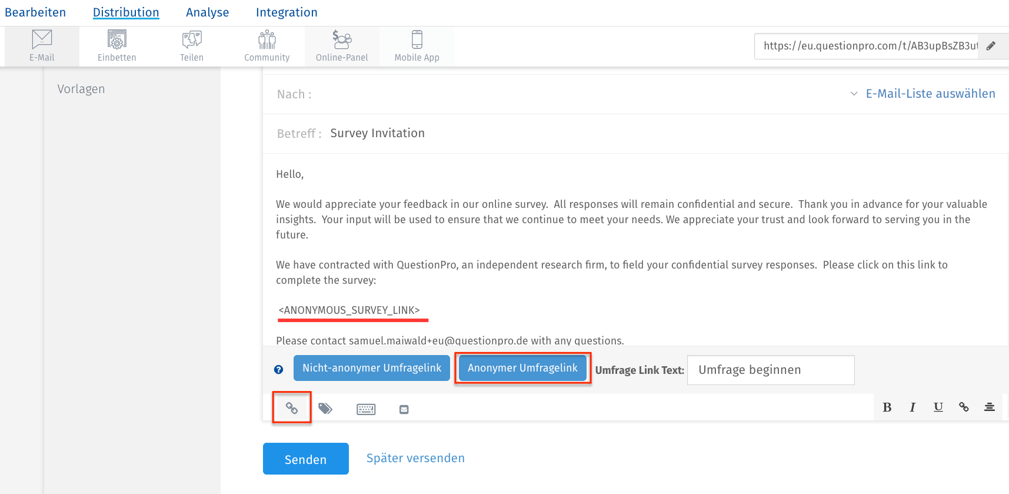The image size is (1009, 494).
Task: Toggle italic formatting
Action: pyautogui.click(x=913, y=407)
